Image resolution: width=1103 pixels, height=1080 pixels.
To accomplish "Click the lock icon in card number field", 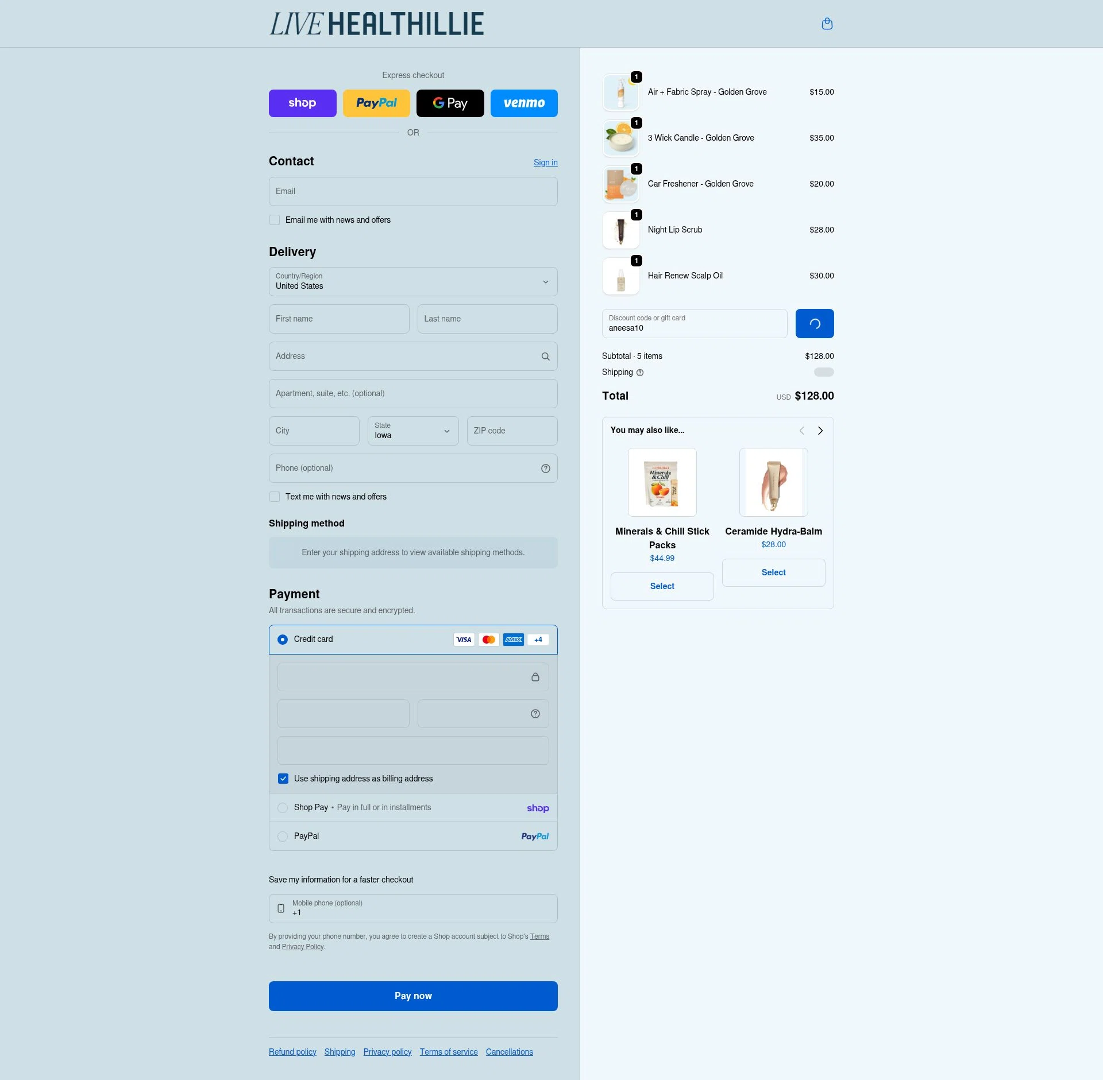I will point(535,677).
